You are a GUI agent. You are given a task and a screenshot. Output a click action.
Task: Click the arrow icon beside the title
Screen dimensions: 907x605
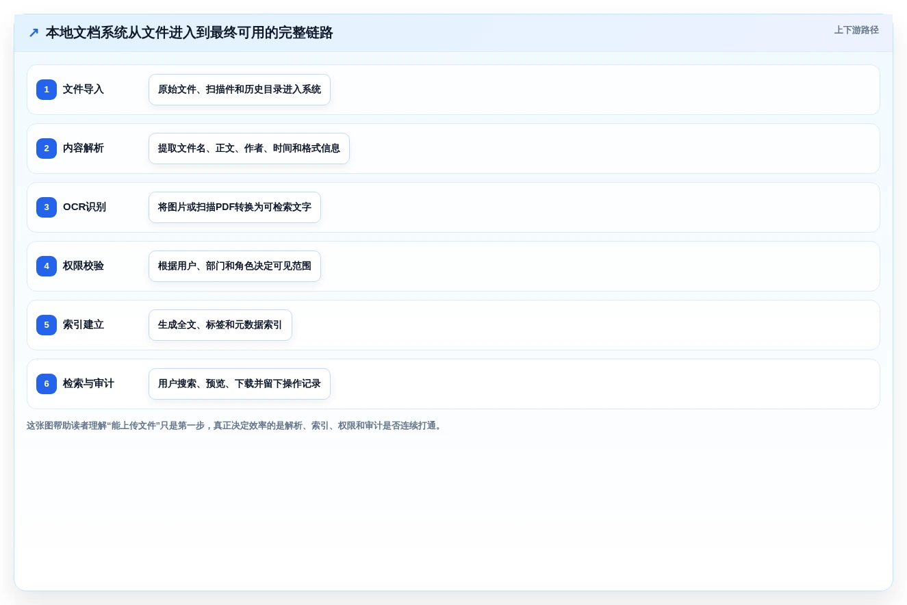coord(34,33)
